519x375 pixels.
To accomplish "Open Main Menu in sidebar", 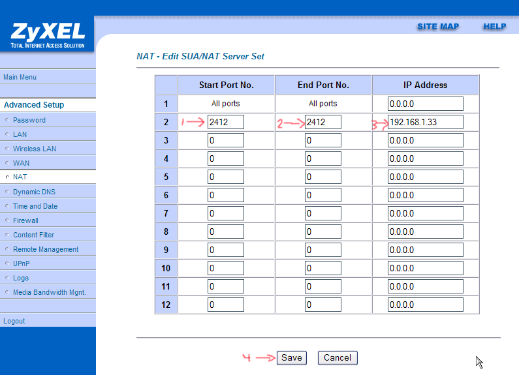I will pos(20,77).
